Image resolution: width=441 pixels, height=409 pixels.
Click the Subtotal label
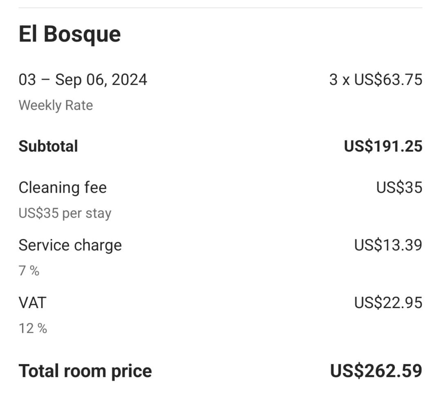click(x=48, y=146)
